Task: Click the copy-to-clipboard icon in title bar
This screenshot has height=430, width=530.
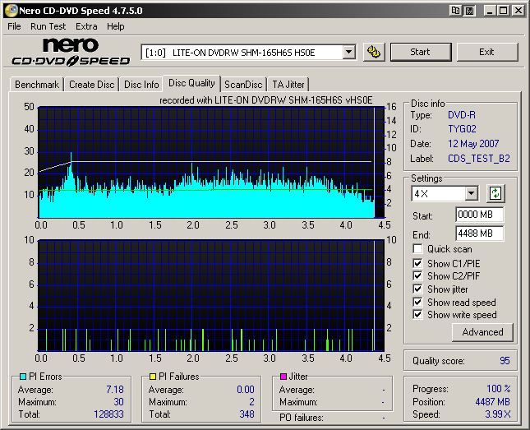Action: (x=454, y=11)
